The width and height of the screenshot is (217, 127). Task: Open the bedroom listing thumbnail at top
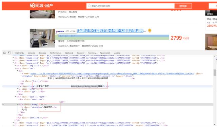[x=42, y=14]
